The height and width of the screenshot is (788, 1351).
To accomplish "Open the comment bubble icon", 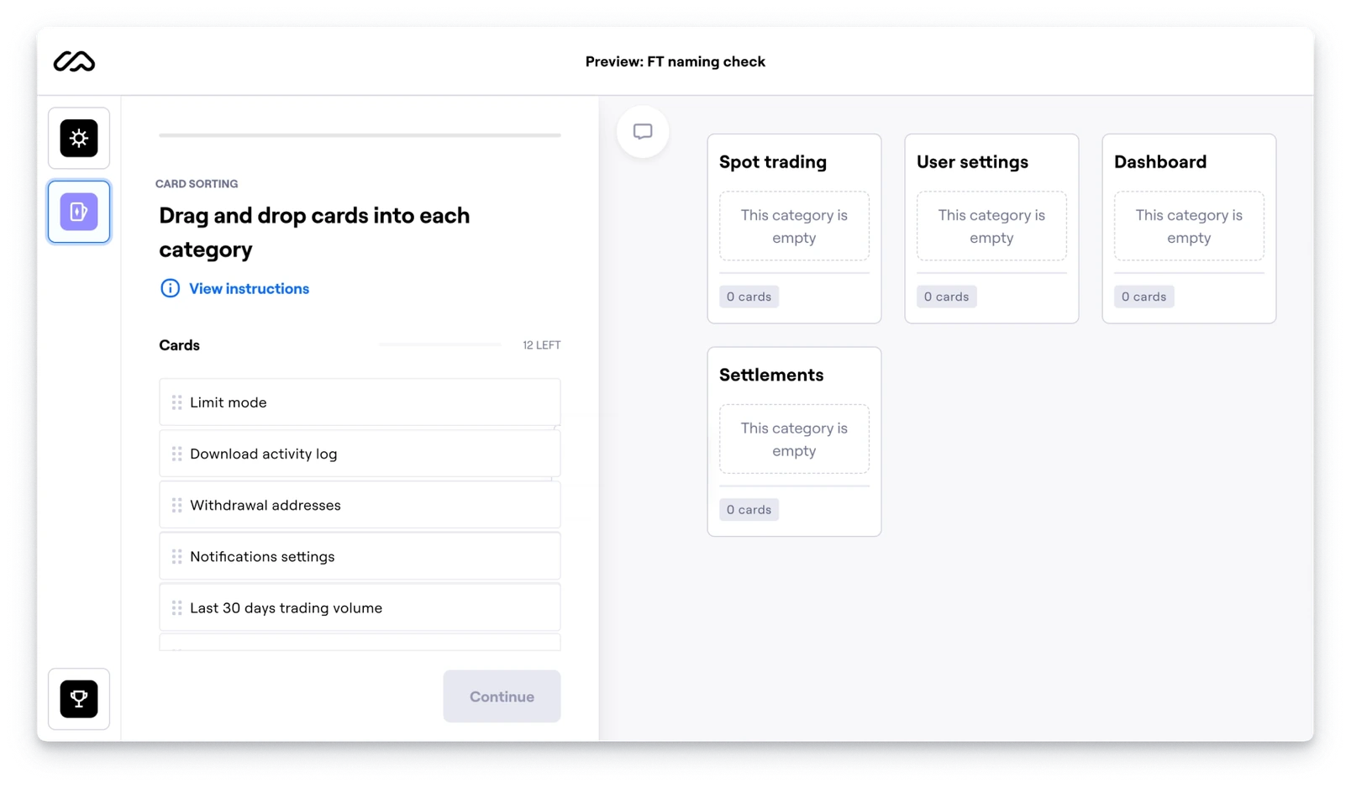I will pyautogui.click(x=643, y=131).
